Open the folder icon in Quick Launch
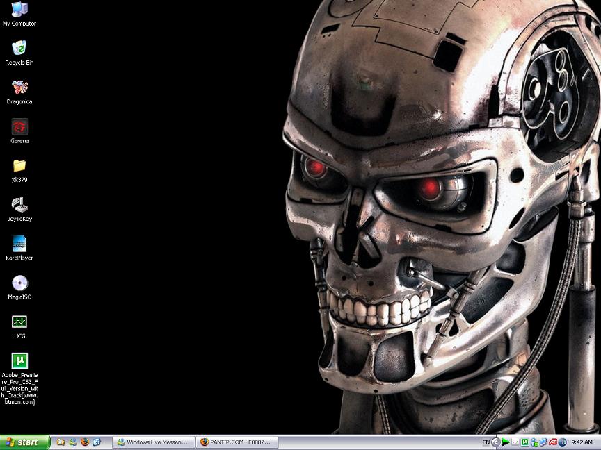 (61, 442)
